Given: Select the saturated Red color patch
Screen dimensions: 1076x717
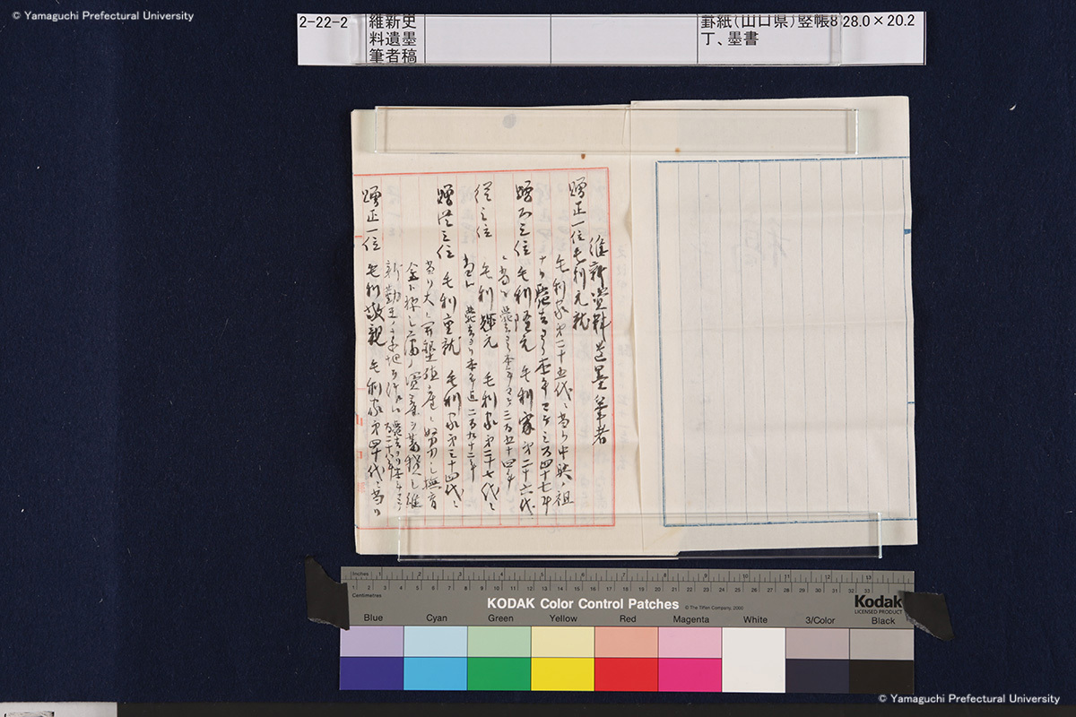Looking at the screenshot, I should coord(626,674).
